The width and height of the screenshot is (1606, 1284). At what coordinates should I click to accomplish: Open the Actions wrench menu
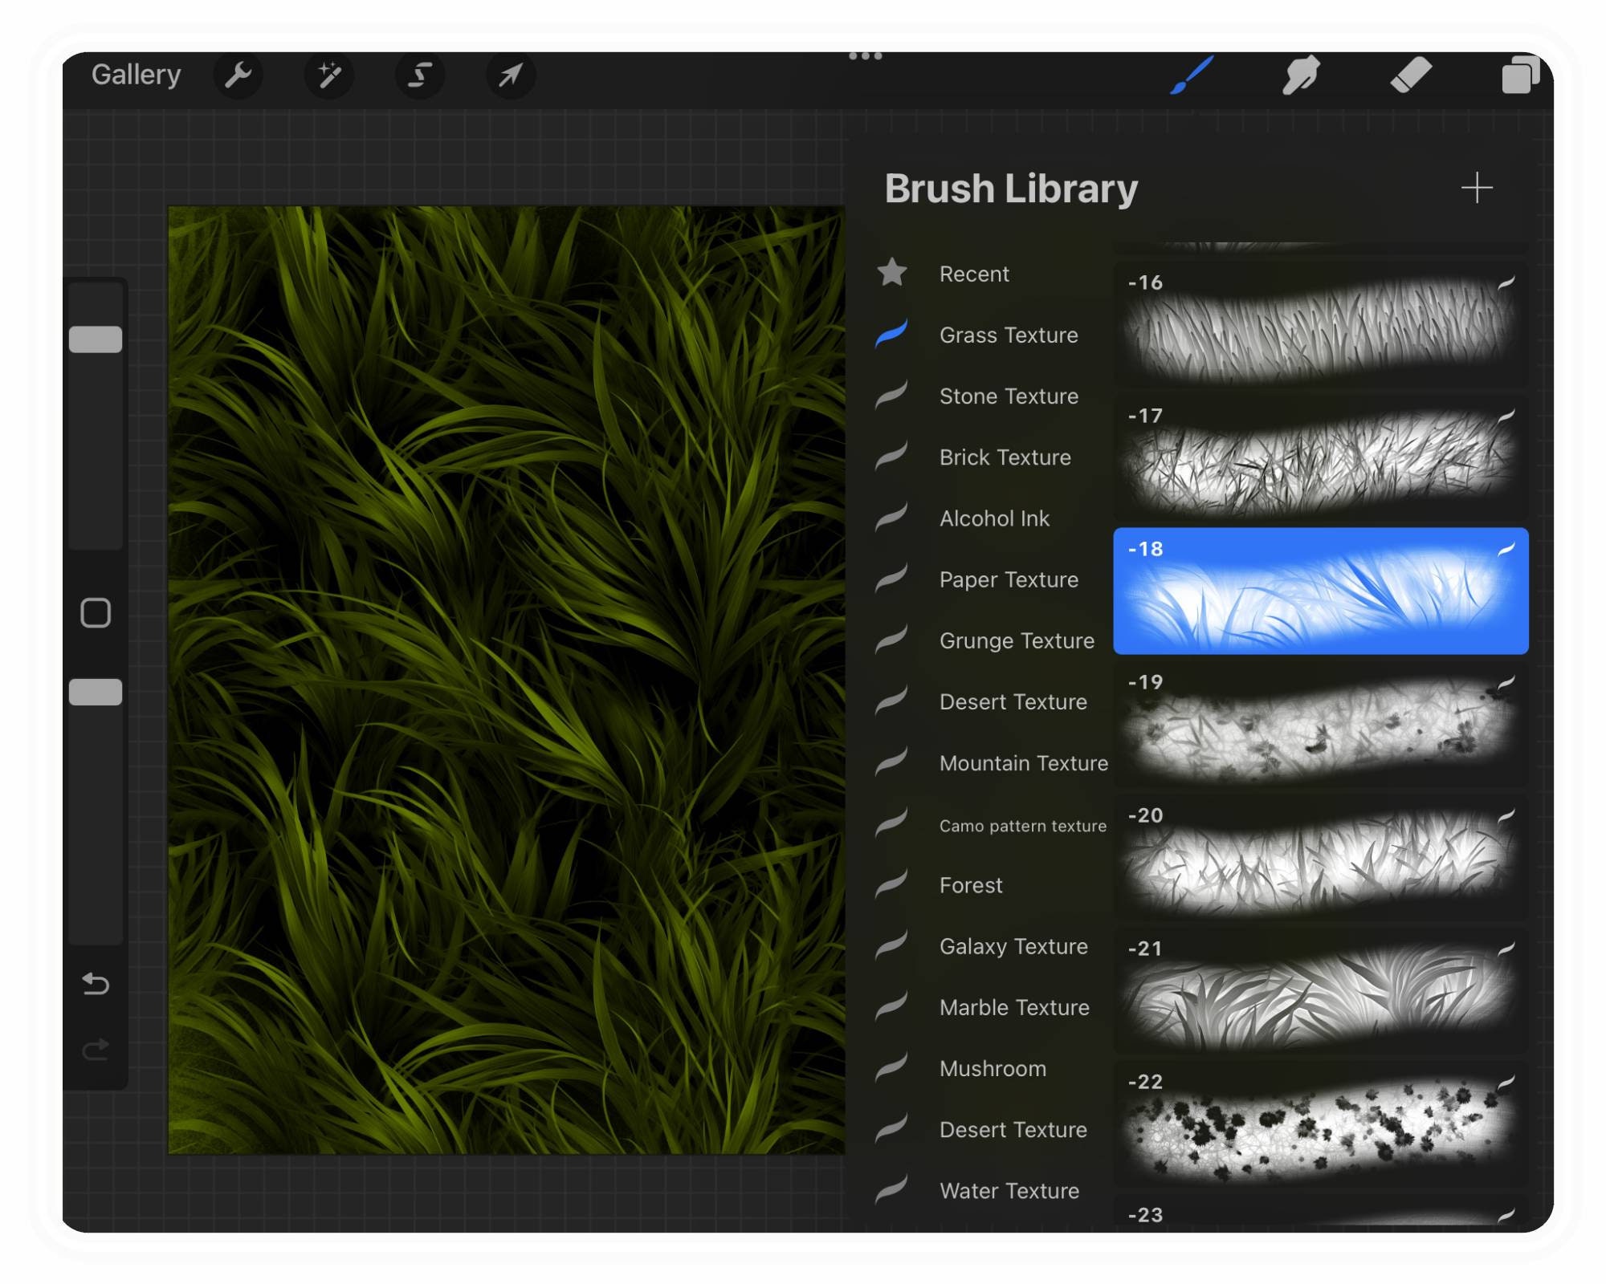pyautogui.click(x=238, y=75)
